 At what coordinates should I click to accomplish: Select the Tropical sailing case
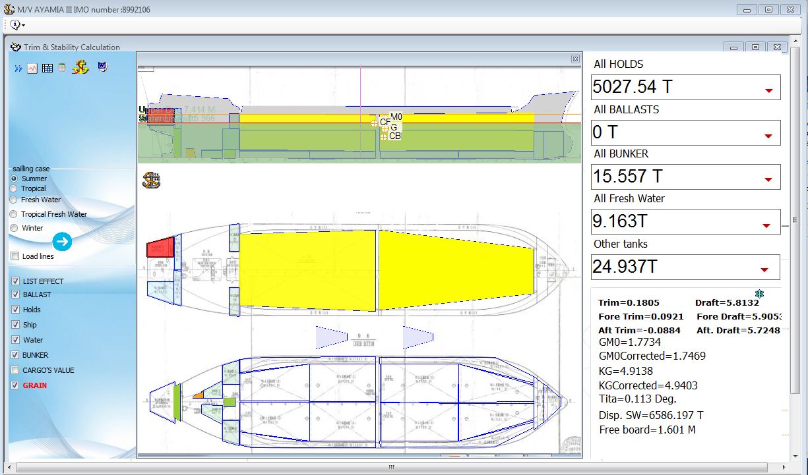pos(14,189)
